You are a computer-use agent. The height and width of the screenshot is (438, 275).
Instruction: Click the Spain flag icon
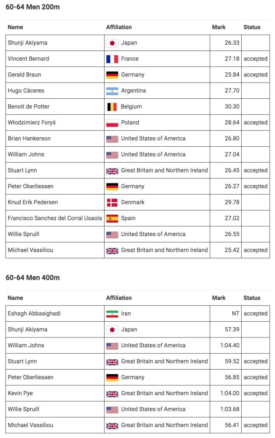click(112, 218)
